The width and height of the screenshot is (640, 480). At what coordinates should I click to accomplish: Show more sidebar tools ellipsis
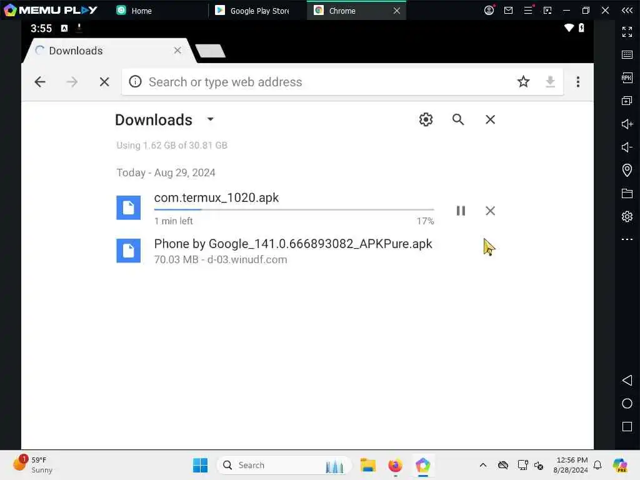(627, 239)
